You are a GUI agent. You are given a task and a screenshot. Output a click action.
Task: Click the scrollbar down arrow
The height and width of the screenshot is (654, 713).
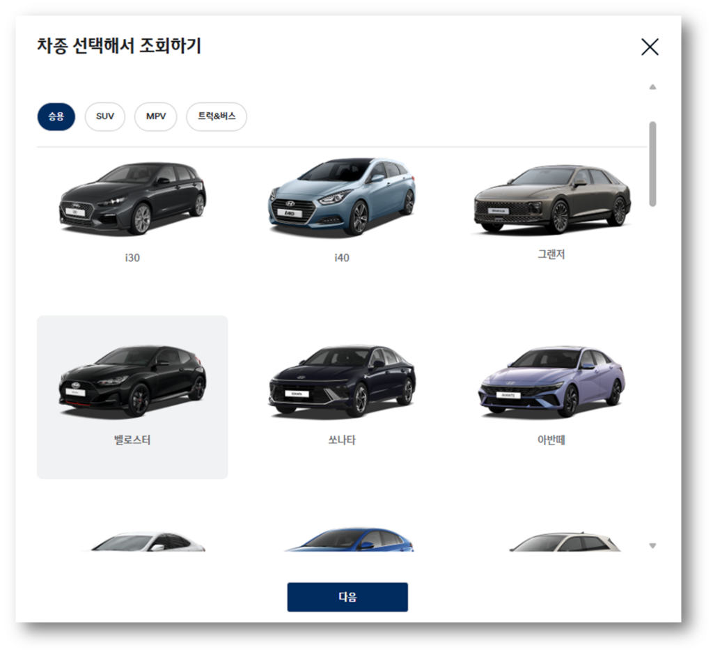click(652, 546)
